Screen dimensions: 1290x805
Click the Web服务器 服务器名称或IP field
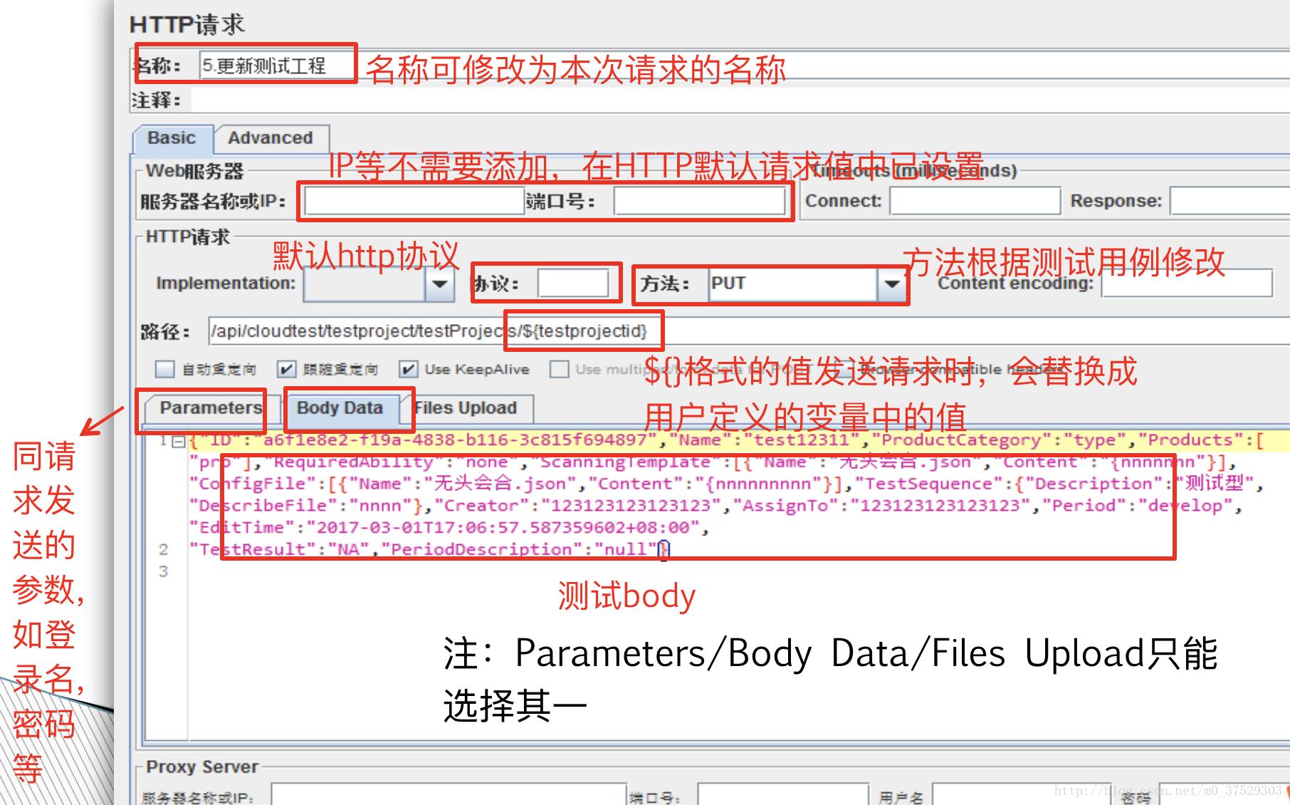(x=411, y=201)
